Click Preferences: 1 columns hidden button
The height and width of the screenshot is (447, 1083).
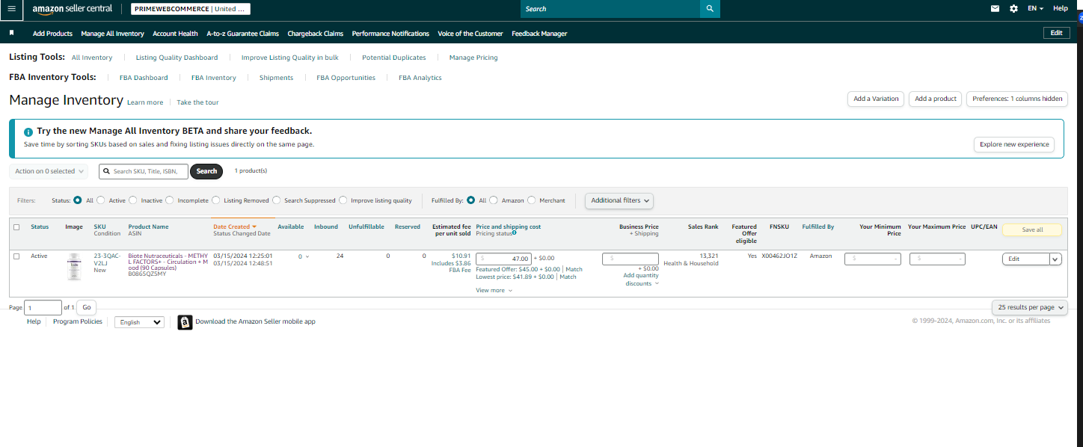(1017, 99)
